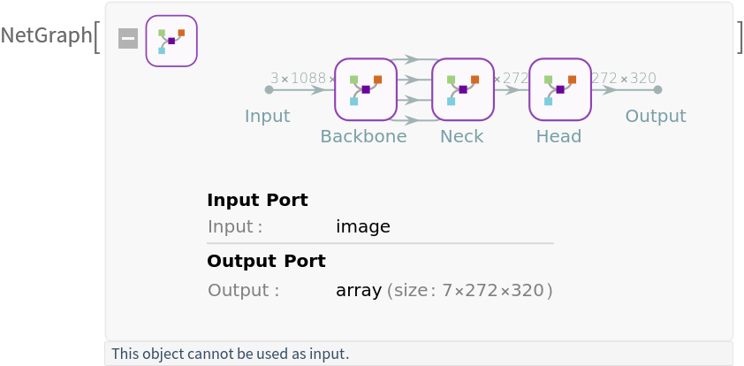Click the Input label in graph
This screenshot has height=366, width=744.
pos(267,116)
